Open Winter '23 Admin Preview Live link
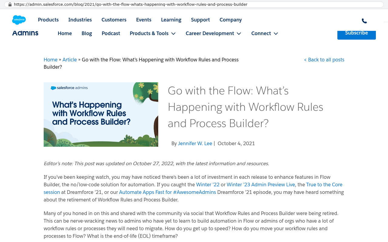Image resolution: width=388 pixels, height=242 pixels. click(261, 185)
